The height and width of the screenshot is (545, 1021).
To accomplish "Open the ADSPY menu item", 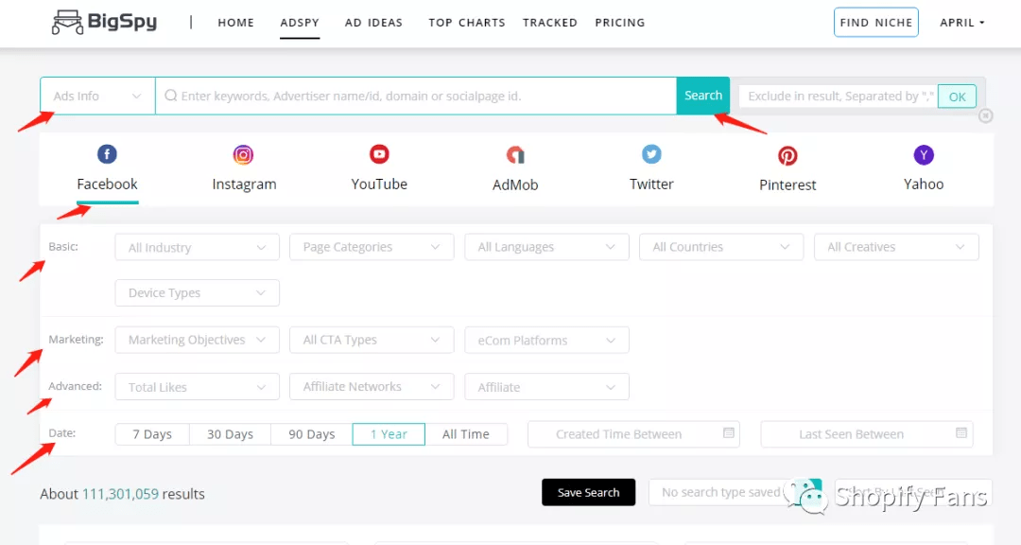I will point(300,22).
